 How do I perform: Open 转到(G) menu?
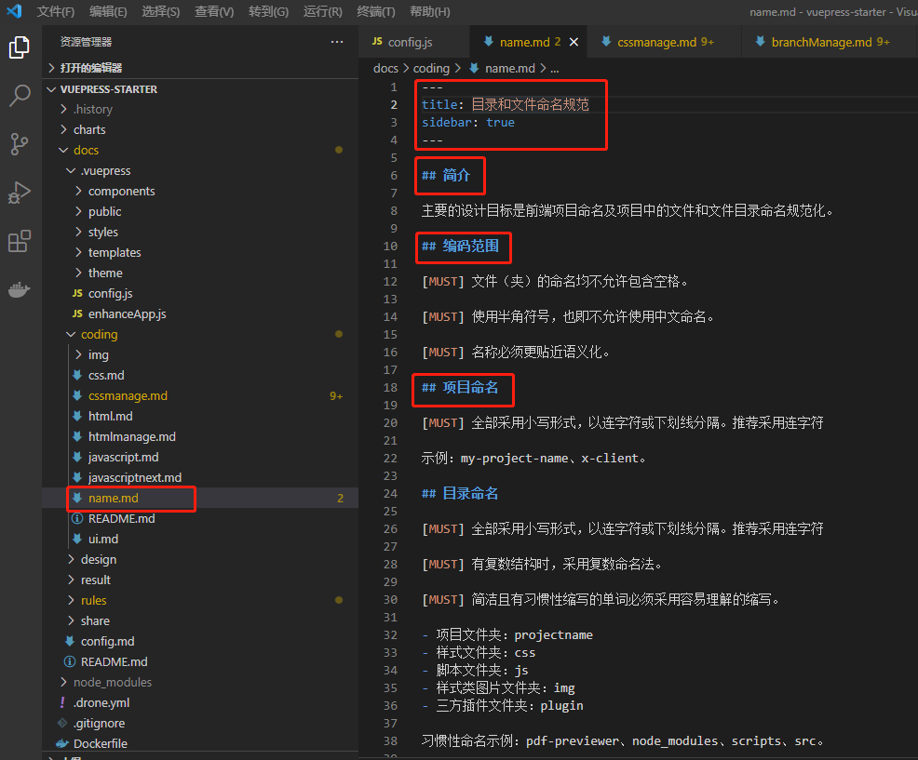point(269,11)
